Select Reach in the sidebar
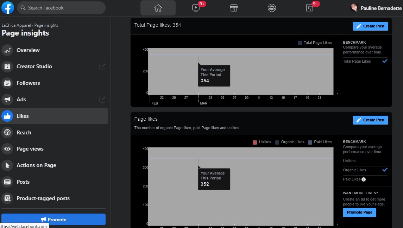This screenshot has width=403, height=228. pyautogui.click(x=54, y=132)
